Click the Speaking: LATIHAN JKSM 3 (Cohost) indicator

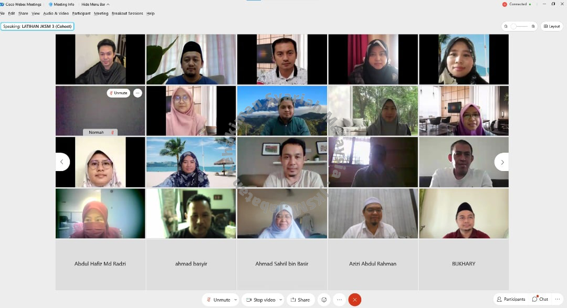(37, 26)
